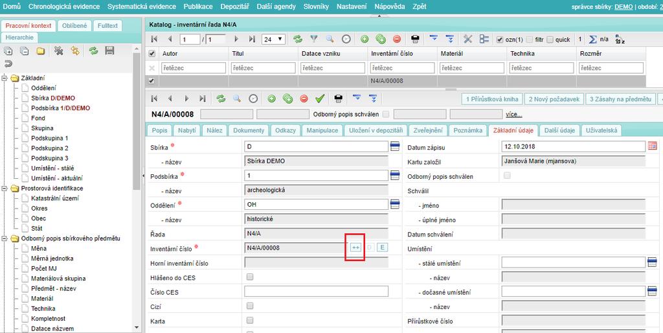Click the ++ button beside Inventární číslo
Image resolution: width=663 pixels, height=333 pixels.
(355, 247)
